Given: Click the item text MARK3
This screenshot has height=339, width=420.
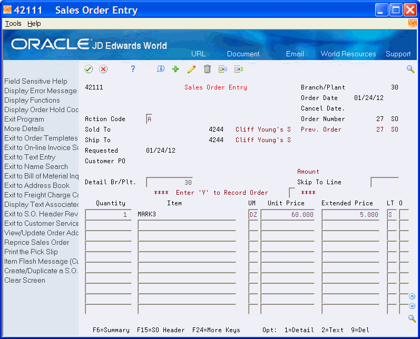Looking at the screenshot, I should click(147, 214).
